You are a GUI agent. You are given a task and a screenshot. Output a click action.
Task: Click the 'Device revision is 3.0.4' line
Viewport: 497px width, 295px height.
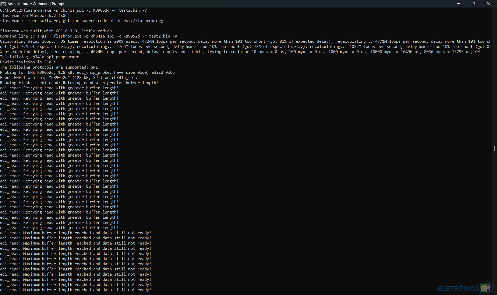click(x=28, y=62)
